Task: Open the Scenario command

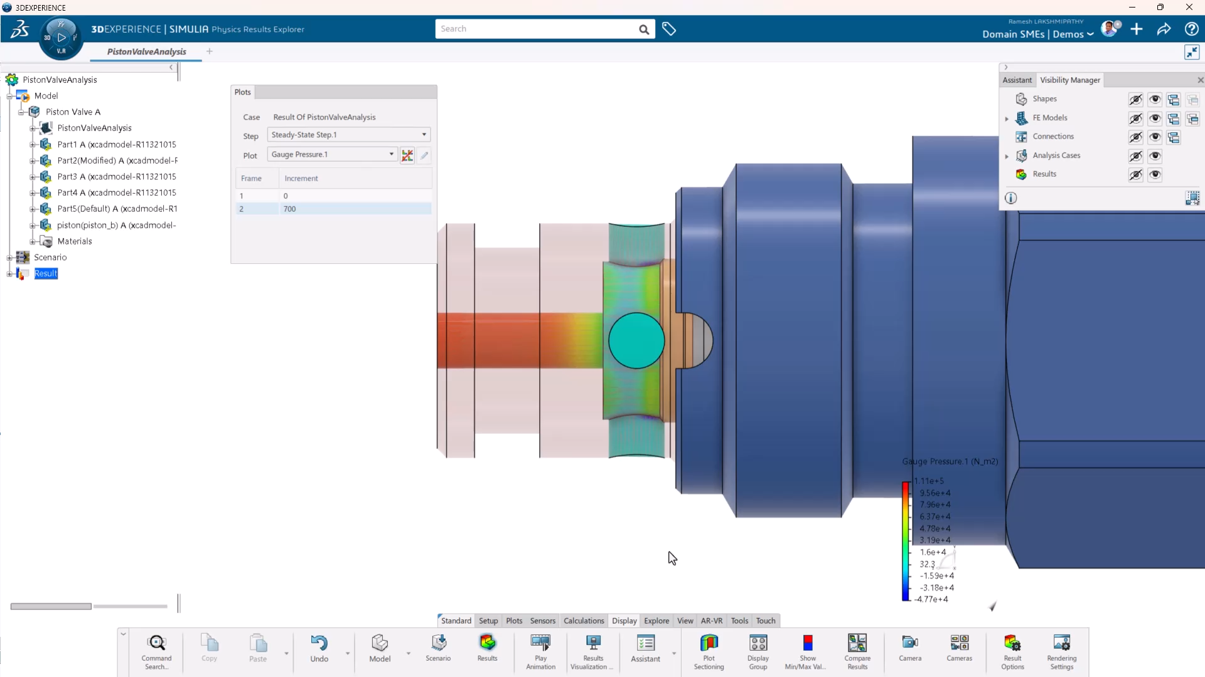Action: [x=438, y=649]
